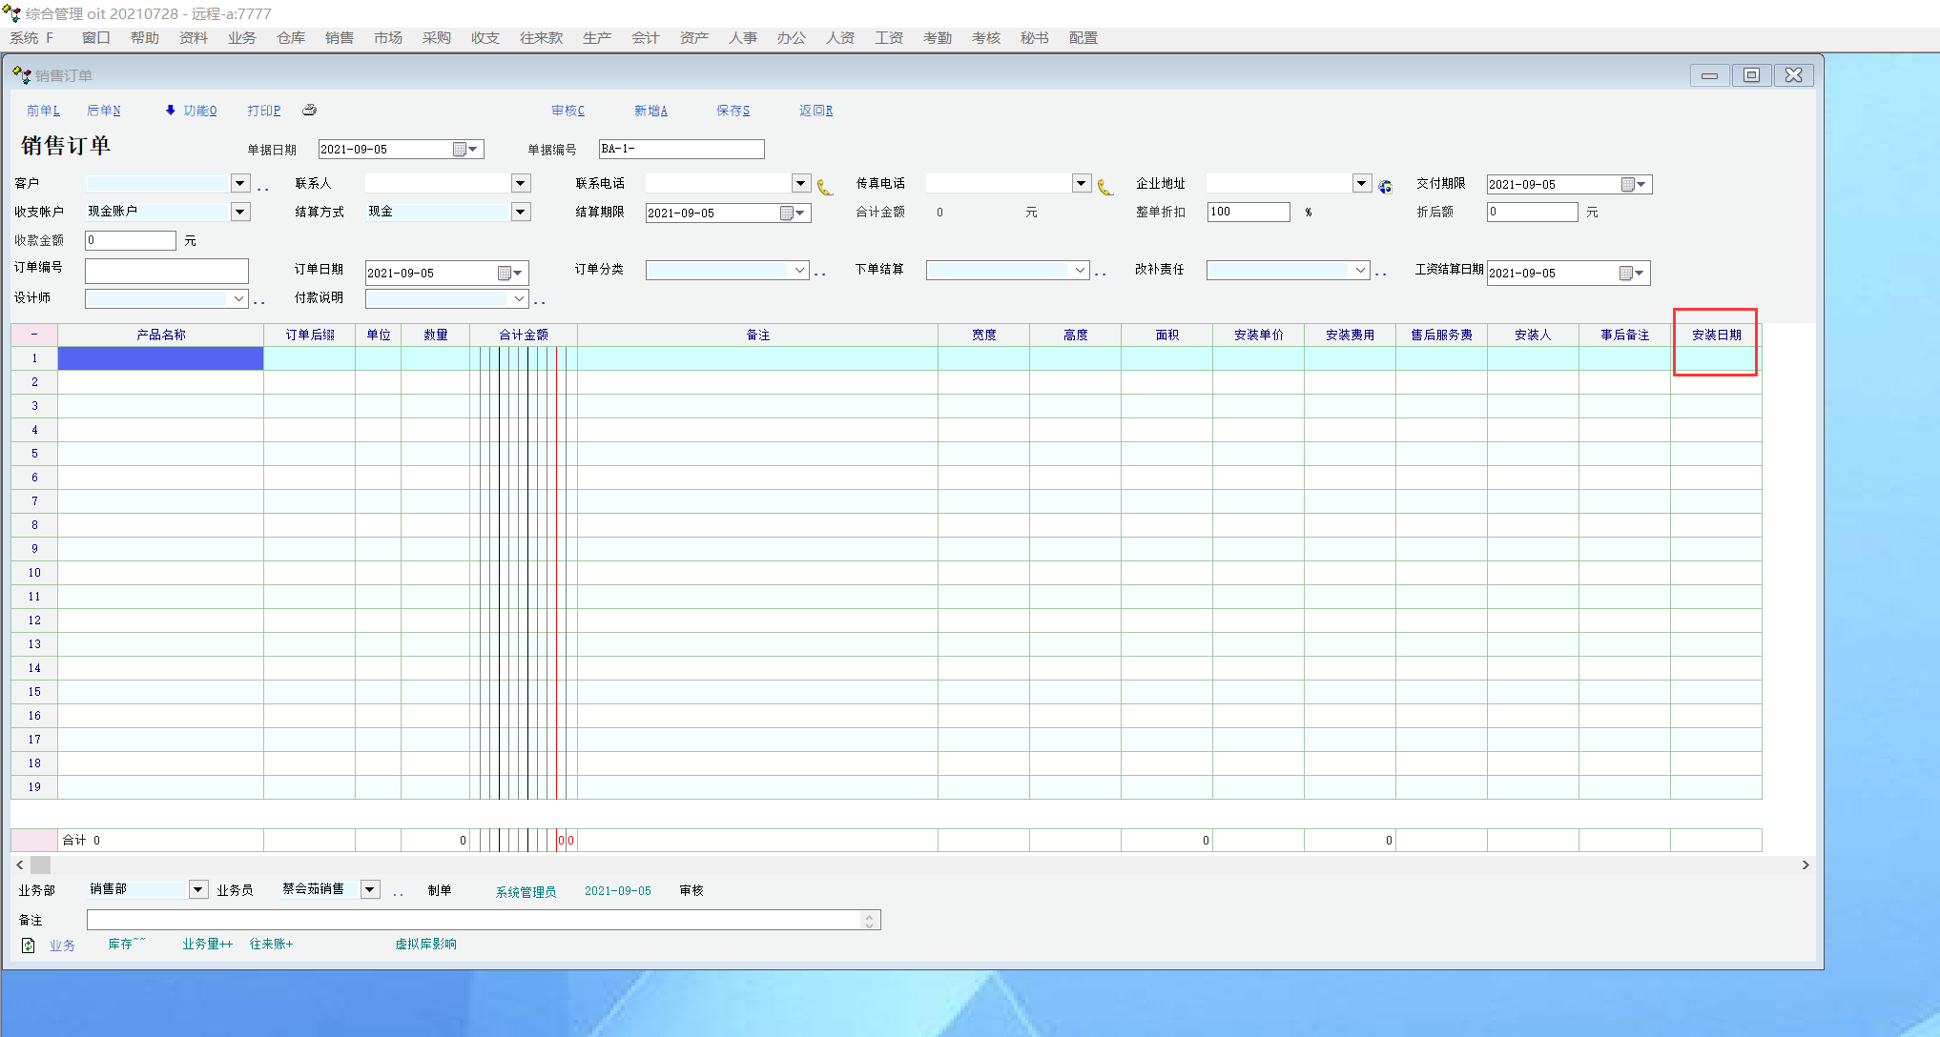This screenshot has height=1037, width=1940.
Task: Open the 仓库 menu
Action: point(291,38)
